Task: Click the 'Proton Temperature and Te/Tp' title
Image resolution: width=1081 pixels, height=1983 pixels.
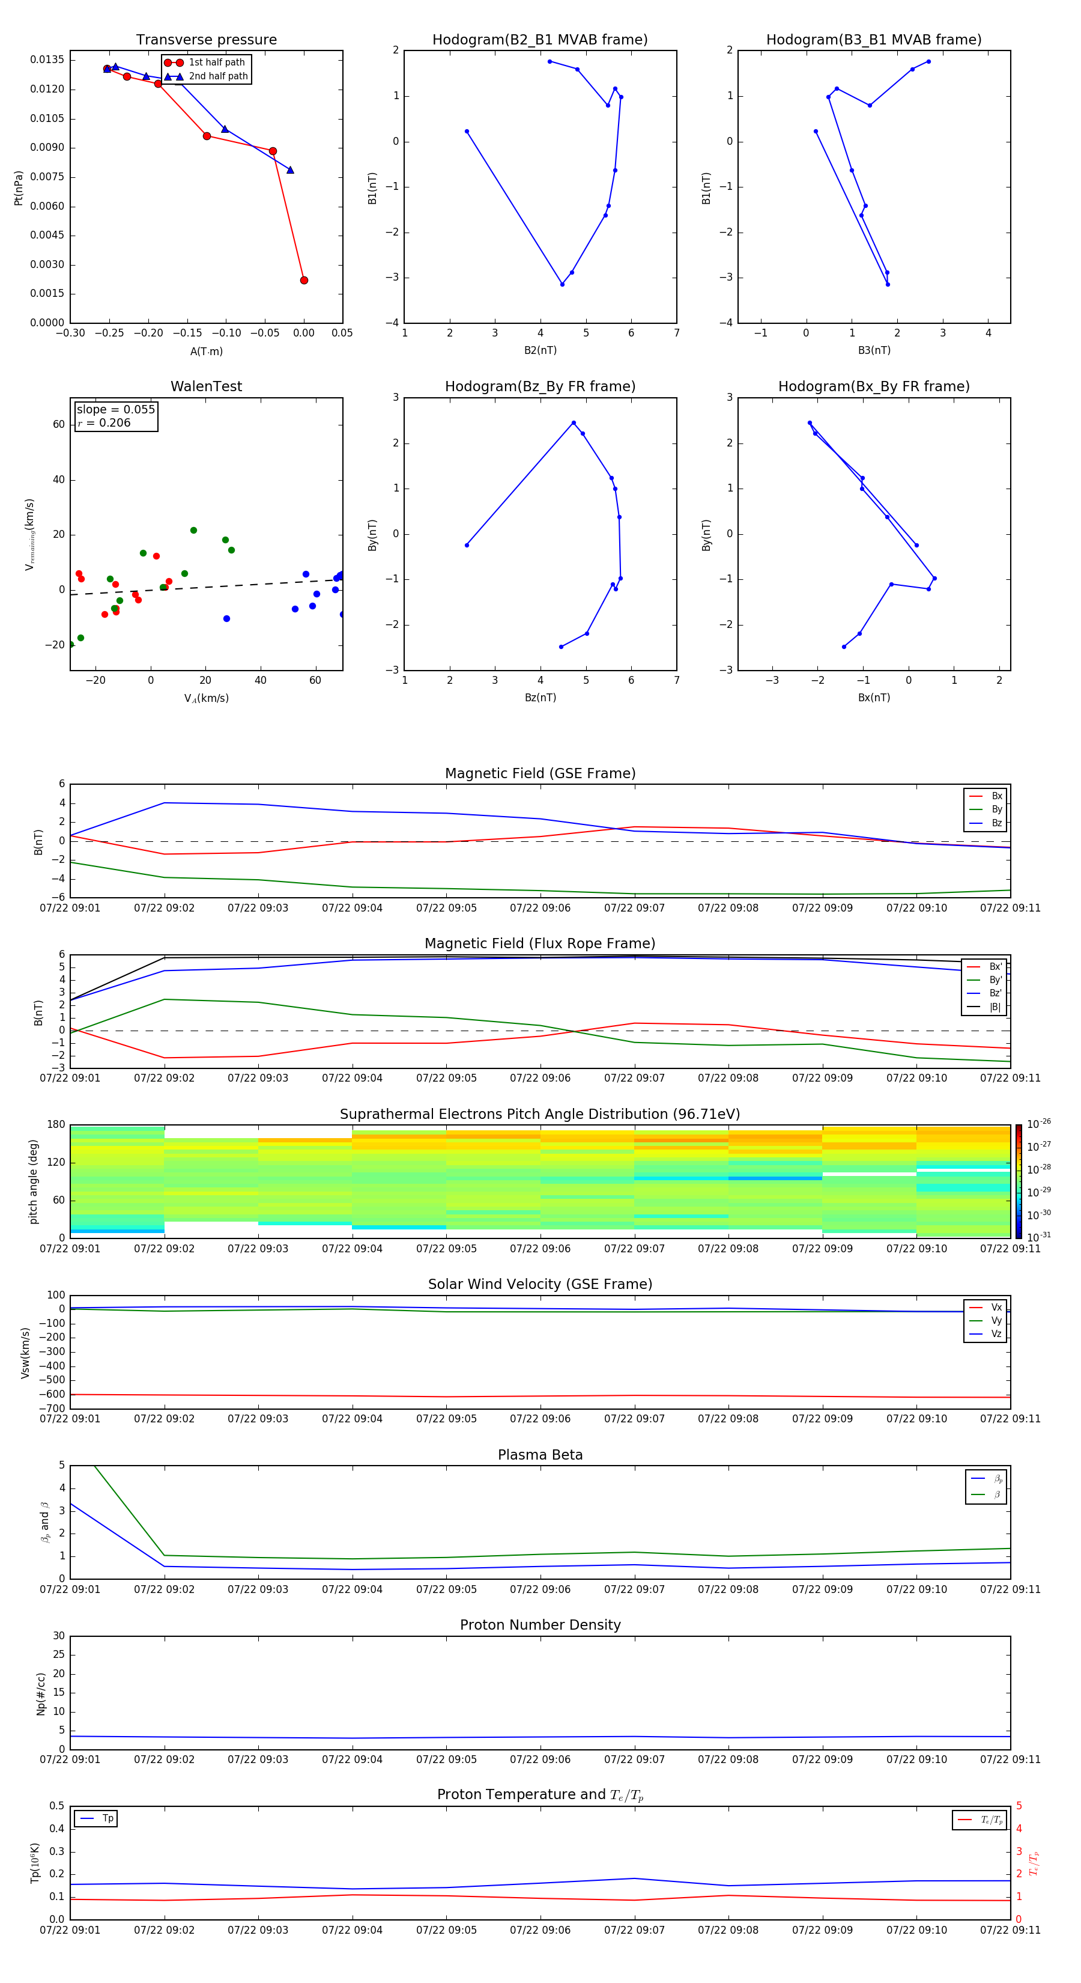Action: click(x=540, y=1794)
